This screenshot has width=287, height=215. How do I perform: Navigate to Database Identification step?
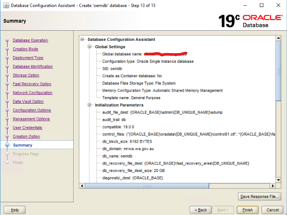[x=32, y=67]
